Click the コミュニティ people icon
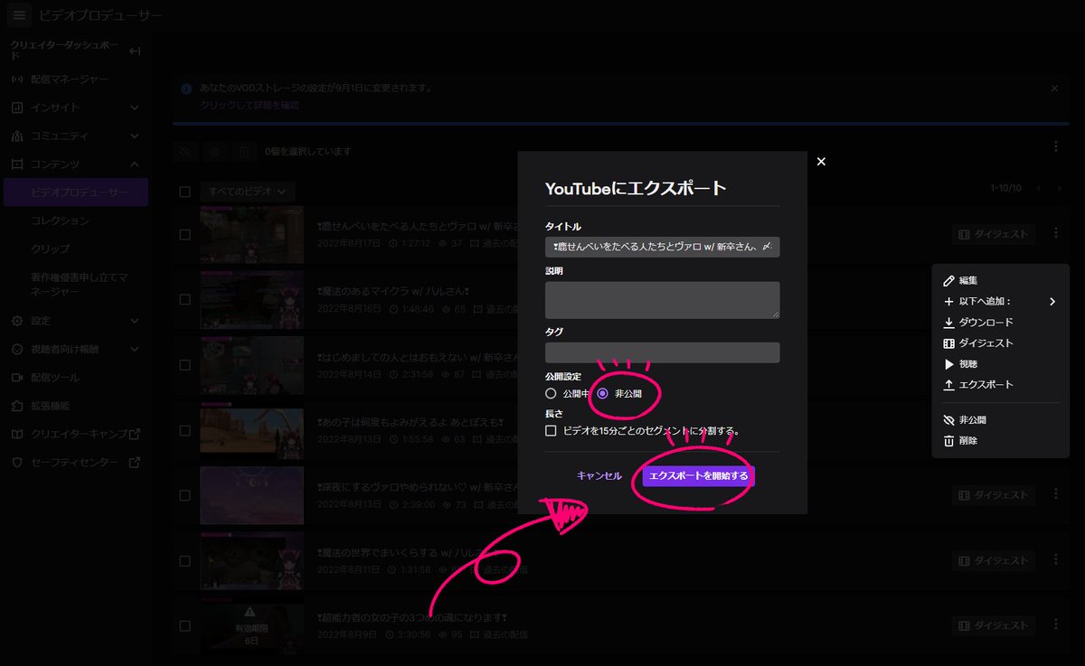This screenshot has width=1085, height=666. (x=16, y=136)
